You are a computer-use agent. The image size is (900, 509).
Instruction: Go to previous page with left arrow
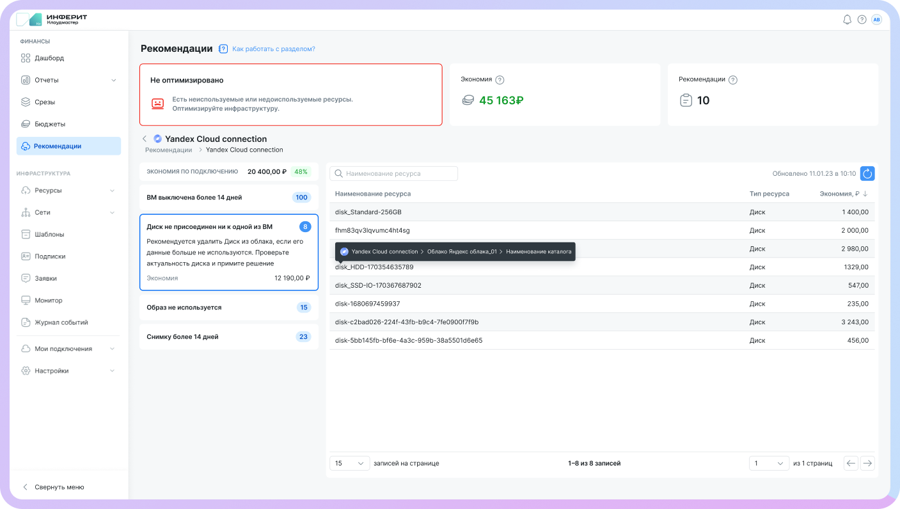(x=850, y=464)
